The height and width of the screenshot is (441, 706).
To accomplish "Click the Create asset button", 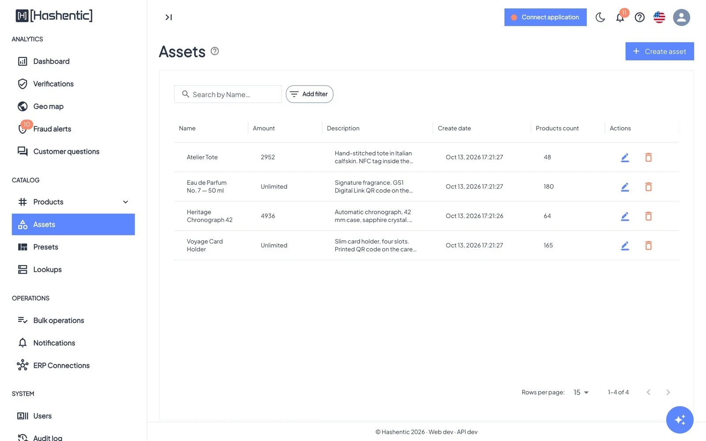I will click(659, 51).
